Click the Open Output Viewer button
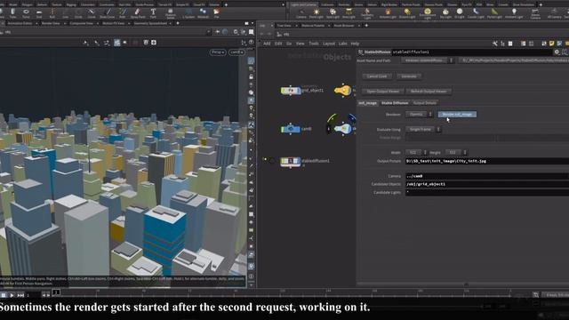Image resolution: width=569 pixels, height=320 pixels. coord(382,92)
